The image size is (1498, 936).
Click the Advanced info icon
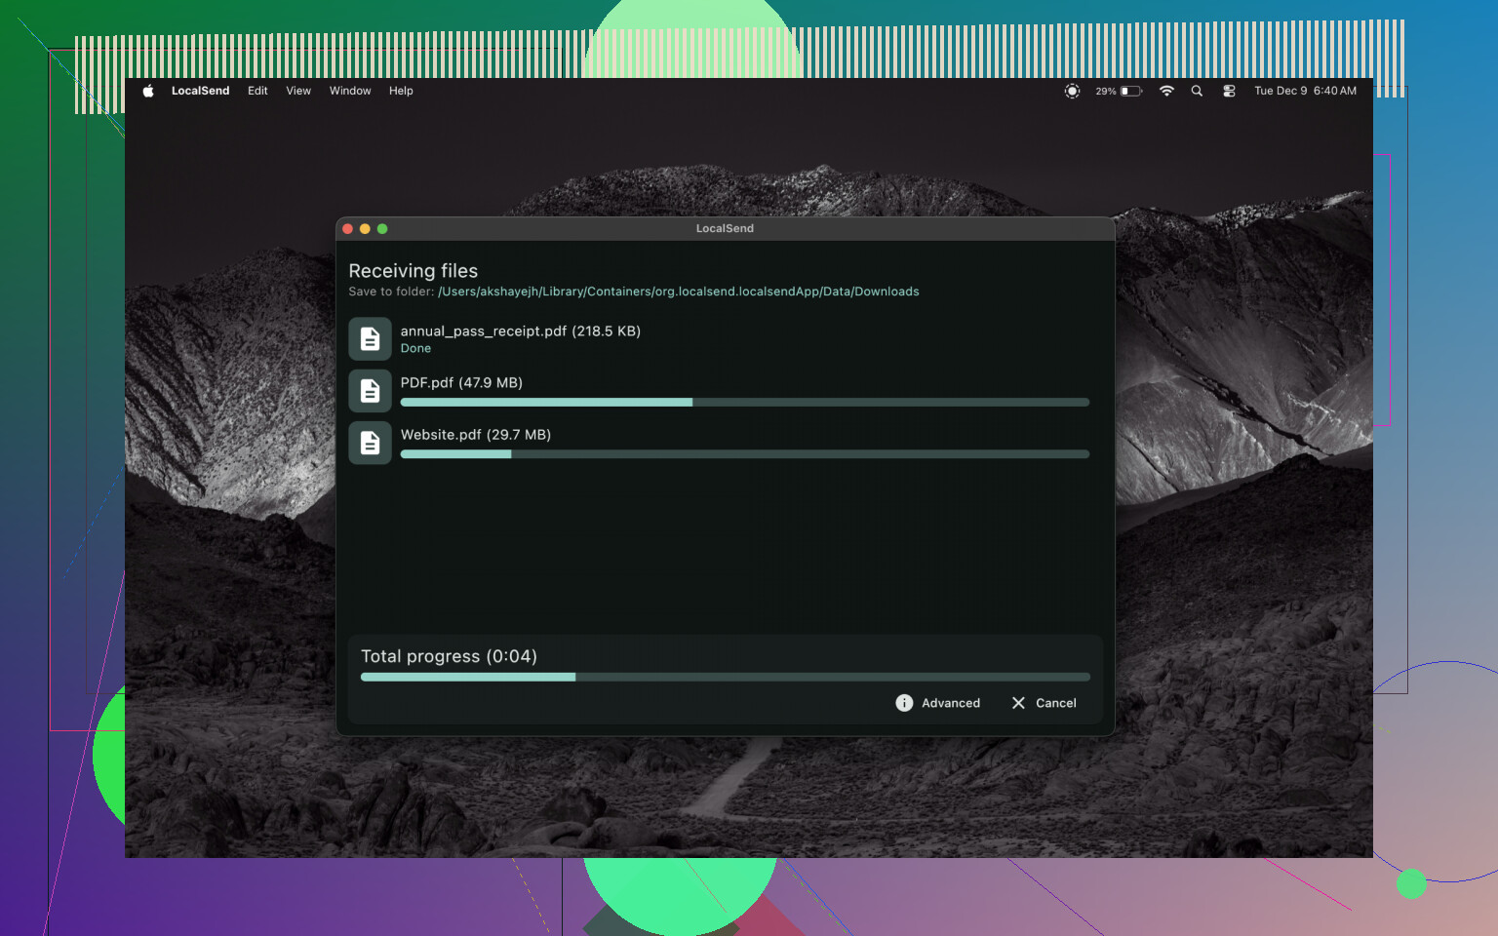(904, 703)
